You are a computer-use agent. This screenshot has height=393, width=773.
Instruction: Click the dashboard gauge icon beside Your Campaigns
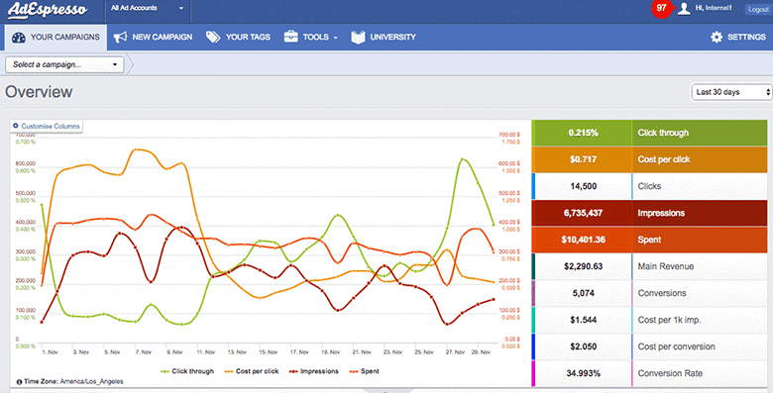18,38
